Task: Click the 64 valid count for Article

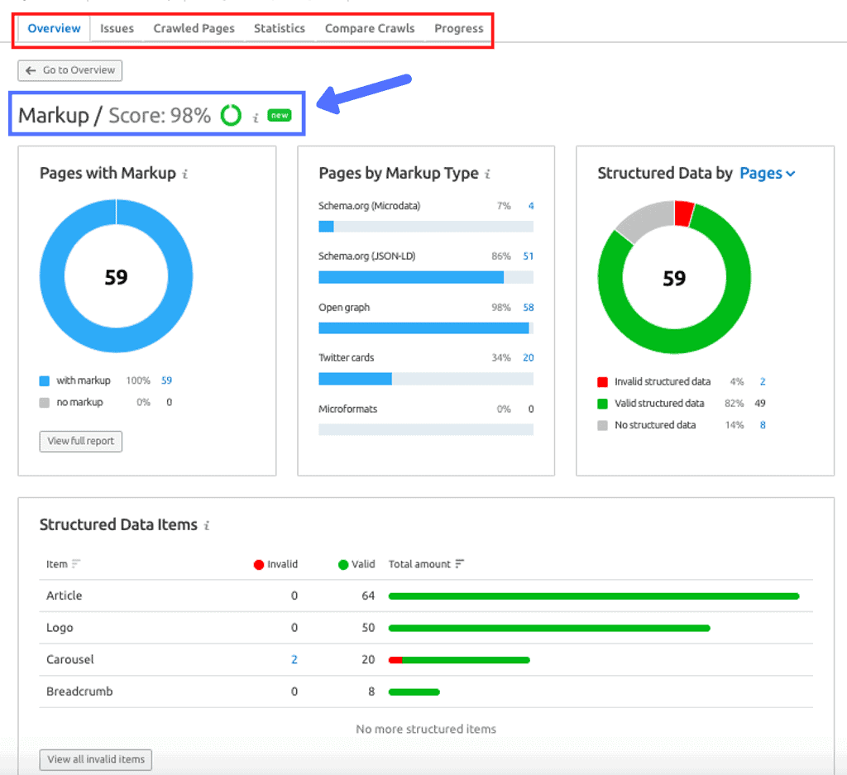Action: coord(368,596)
